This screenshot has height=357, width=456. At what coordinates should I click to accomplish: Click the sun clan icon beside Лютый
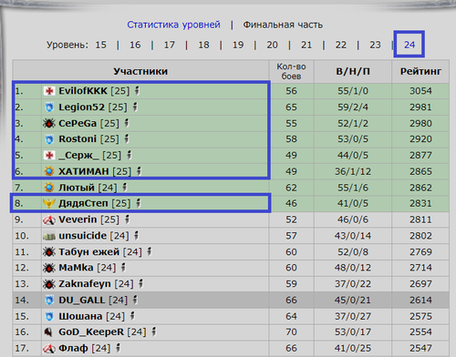[x=49, y=188]
